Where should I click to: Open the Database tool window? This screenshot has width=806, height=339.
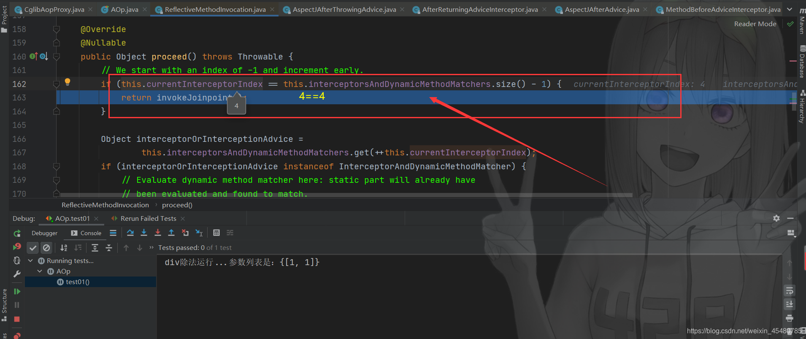(802, 62)
